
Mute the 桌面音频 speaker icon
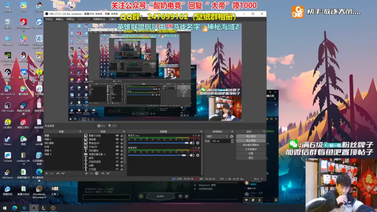[192, 155]
